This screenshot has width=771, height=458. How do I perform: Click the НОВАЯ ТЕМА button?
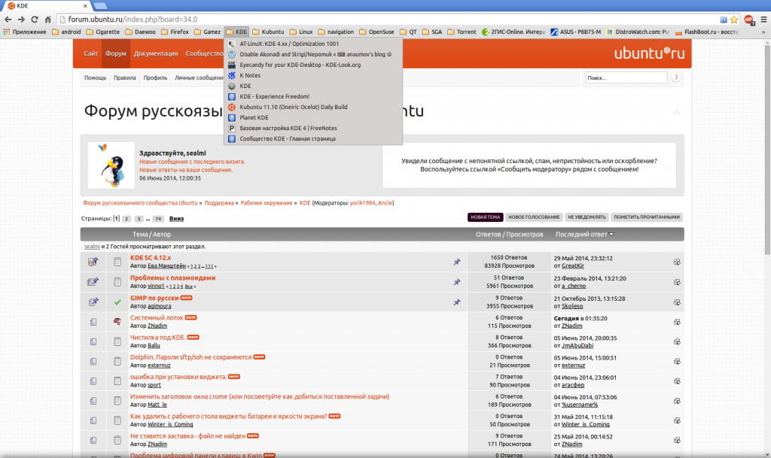point(485,217)
